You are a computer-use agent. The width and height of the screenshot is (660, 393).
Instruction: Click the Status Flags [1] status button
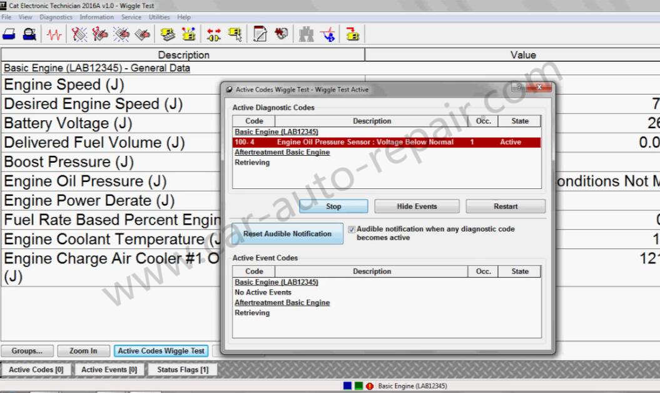(x=183, y=369)
